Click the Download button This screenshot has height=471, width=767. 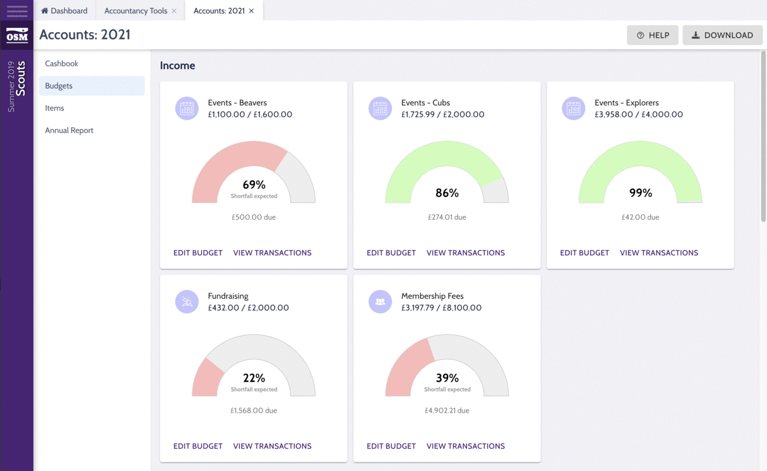pyautogui.click(x=722, y=35)
